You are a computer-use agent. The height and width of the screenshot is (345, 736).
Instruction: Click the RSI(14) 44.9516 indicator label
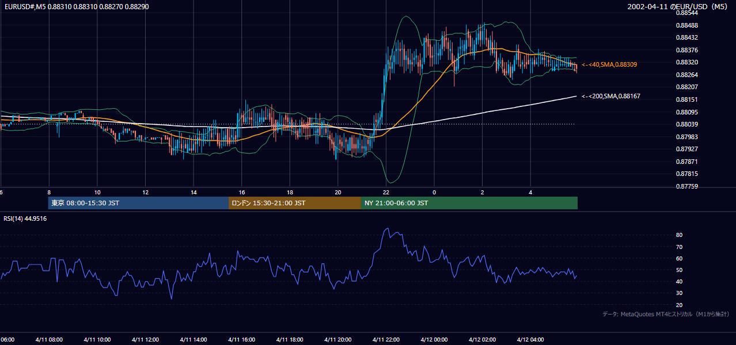[25, 218]
